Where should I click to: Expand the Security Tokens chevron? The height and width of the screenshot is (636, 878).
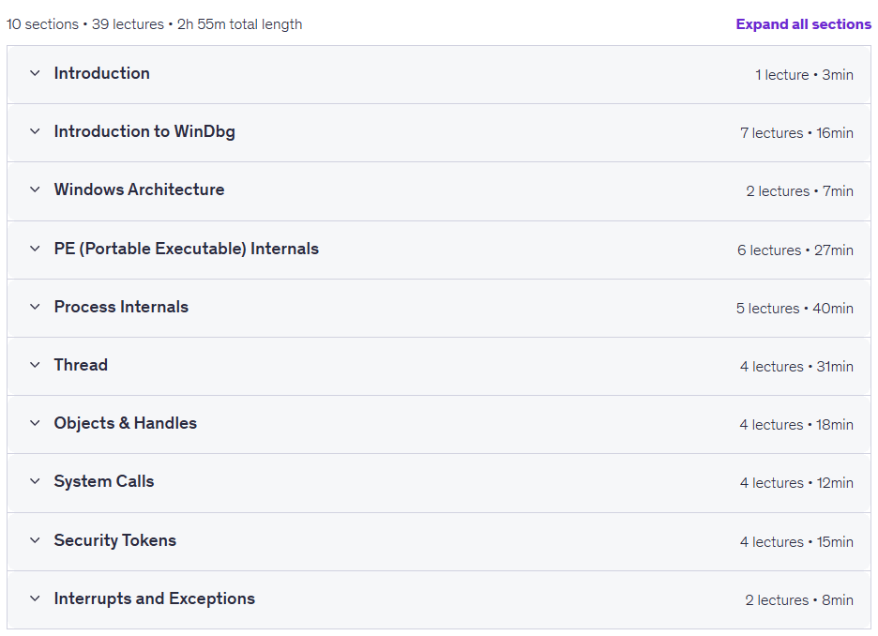(x=35, y=540)
